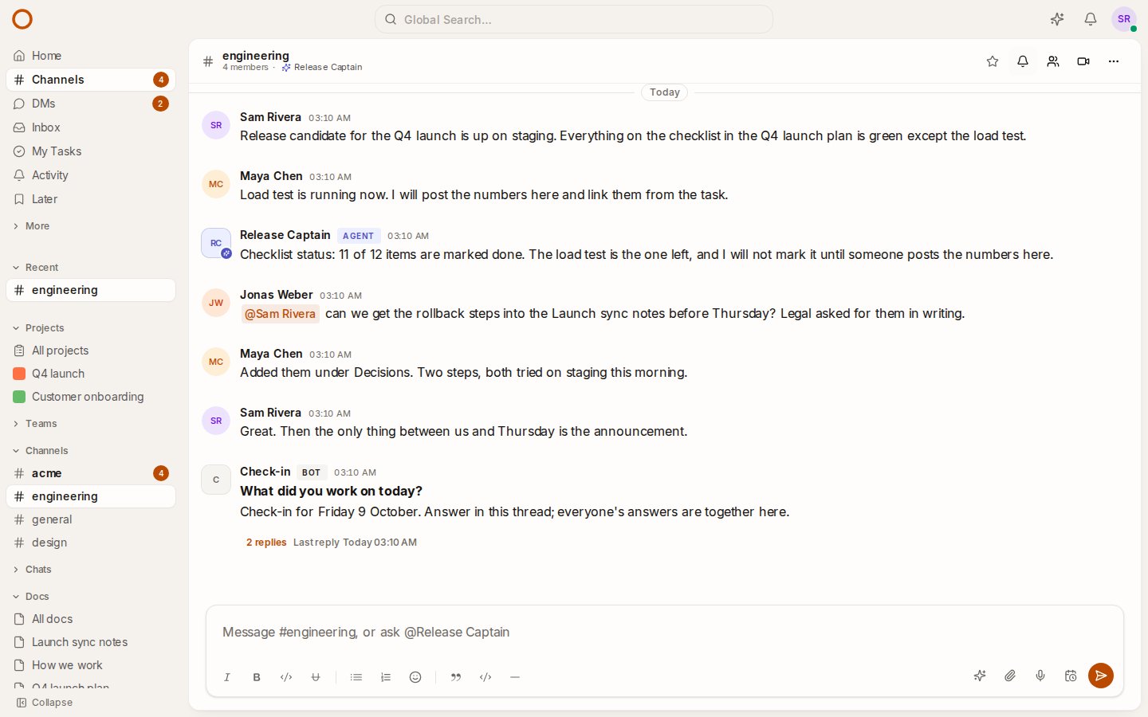This screenshot has width=1148, height=717.
Task: Open the emoji picker
Action: pyautogui.click(x=415, y=677)
